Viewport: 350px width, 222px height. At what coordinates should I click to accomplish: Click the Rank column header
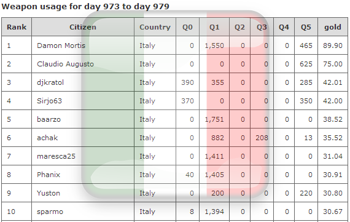pos(17,27)
